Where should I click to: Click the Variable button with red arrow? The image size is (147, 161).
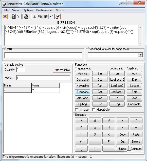[62, 70]
